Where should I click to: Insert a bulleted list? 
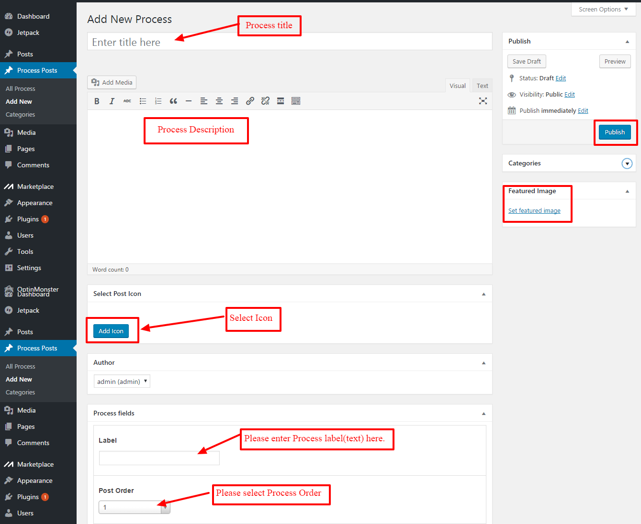click(x=143, y=101)
